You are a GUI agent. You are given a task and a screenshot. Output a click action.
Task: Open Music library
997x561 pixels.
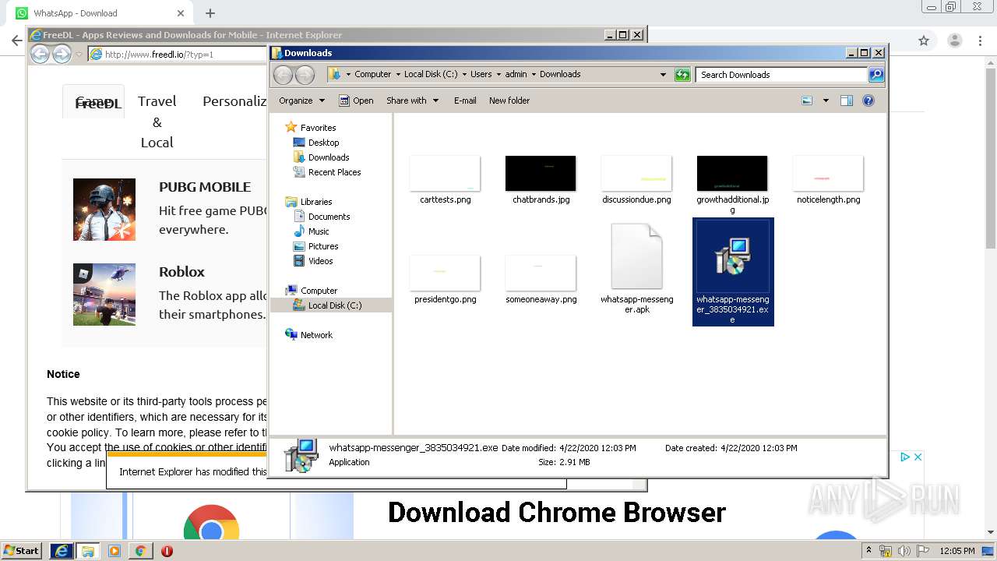319,231
